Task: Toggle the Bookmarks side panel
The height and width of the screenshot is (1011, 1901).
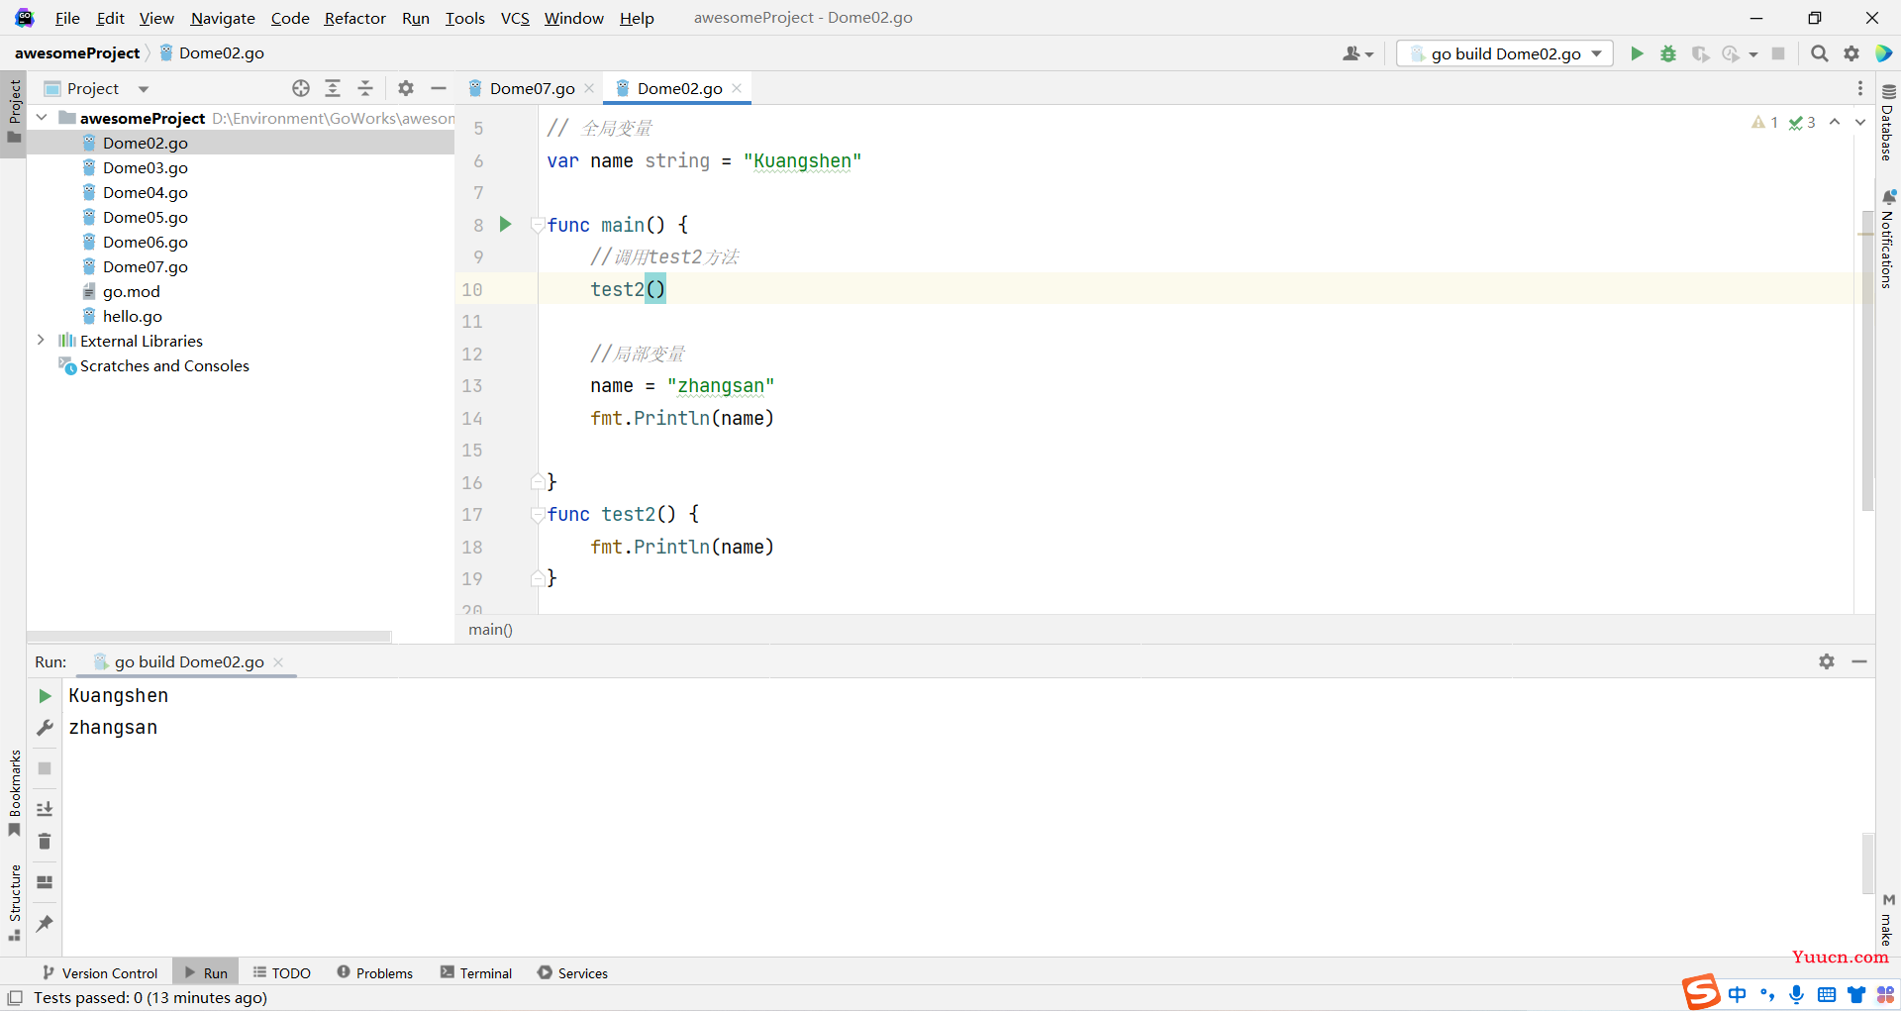Action: pyautogui.click(x=14, y=792)
